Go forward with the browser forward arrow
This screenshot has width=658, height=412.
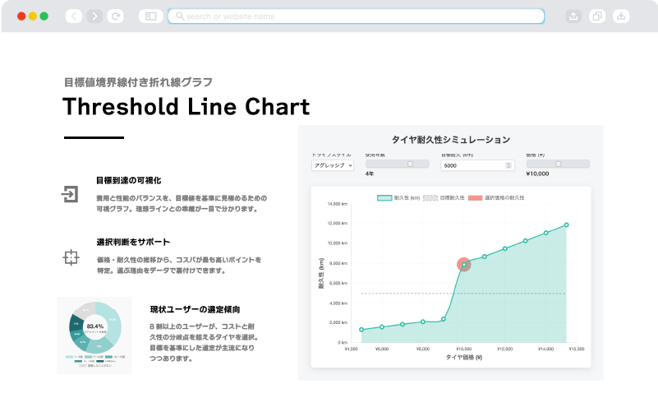(94, 16)
